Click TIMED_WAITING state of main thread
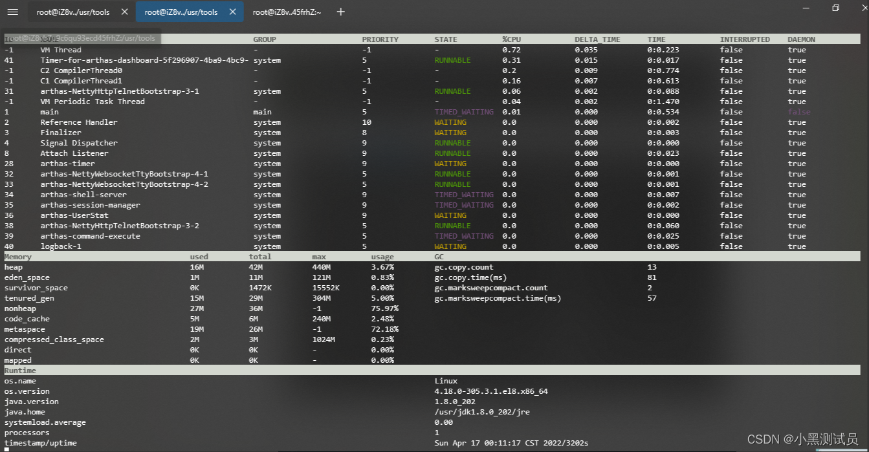Image resolution: width=869 pixels, height=452 pixels. (x=464, y=112)
